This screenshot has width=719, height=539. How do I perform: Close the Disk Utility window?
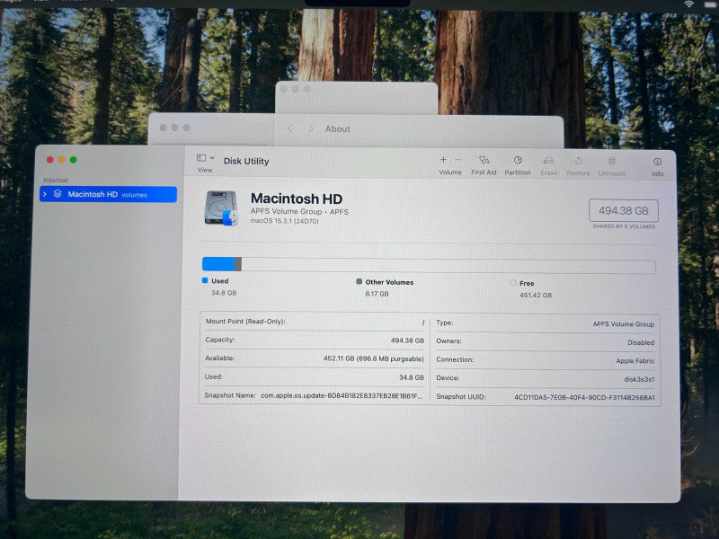[x=50, y=160]
